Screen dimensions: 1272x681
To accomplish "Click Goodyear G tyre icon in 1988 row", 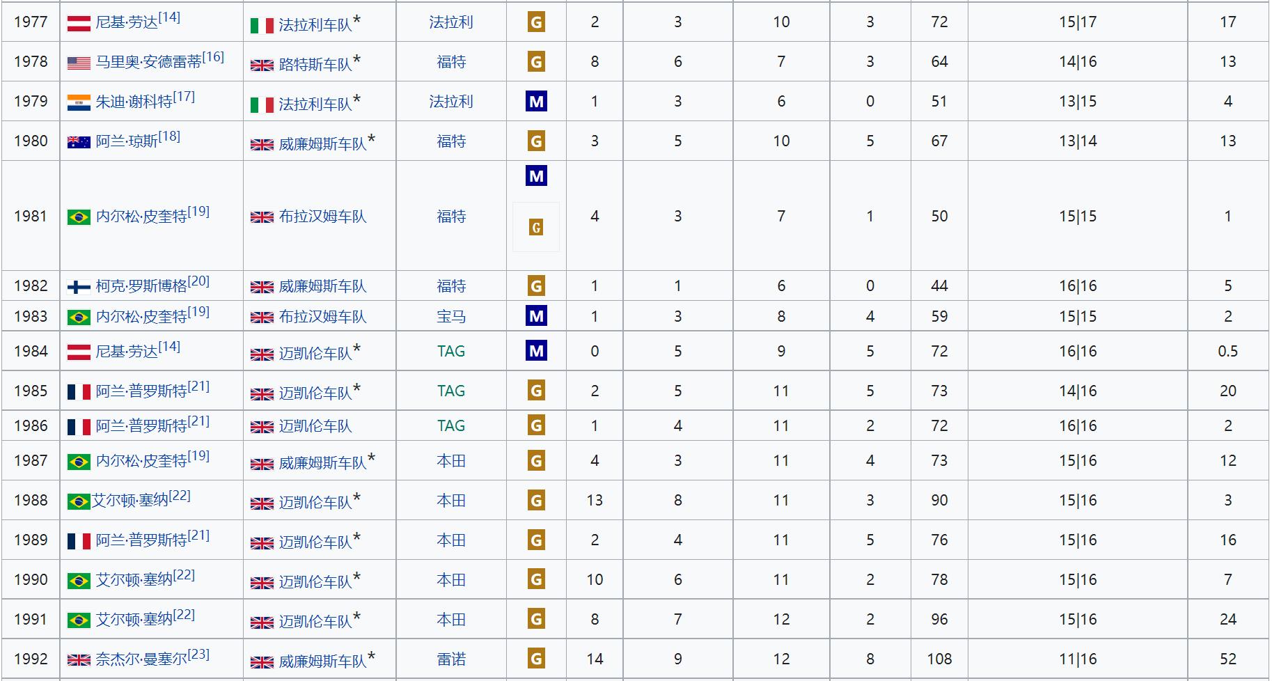I will (x=536, y=500).
